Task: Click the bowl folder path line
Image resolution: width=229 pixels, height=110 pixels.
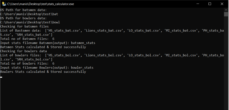Action: point(30,22)
